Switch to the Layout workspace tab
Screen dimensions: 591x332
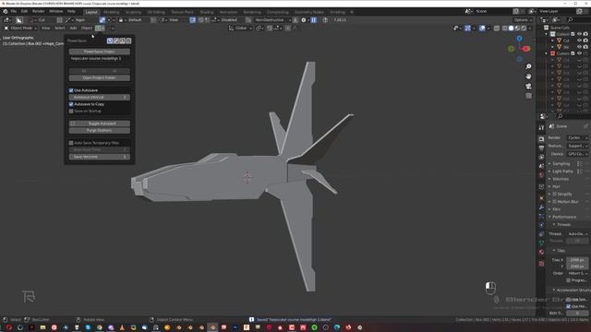pos(91,12)
